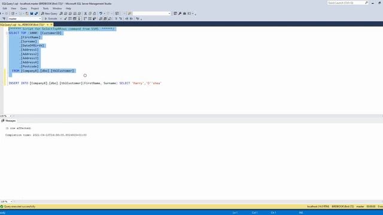Click inside the Quick Launch search box
The height and width of the screenshot is (215, 383).
tap(346, 2)
